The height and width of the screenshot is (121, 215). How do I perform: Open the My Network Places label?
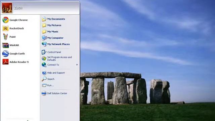(58, 44)
